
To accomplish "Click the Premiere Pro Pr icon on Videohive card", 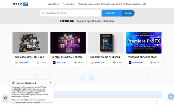I will point(130,62).
